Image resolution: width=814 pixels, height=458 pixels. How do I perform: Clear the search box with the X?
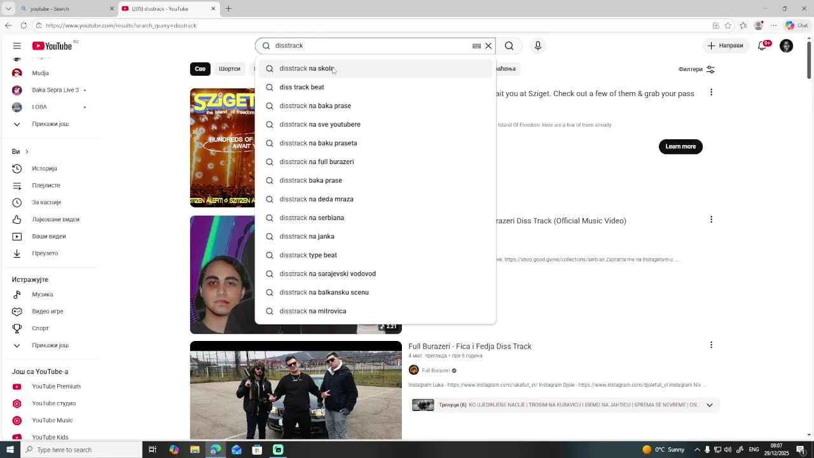coord(488,46)
